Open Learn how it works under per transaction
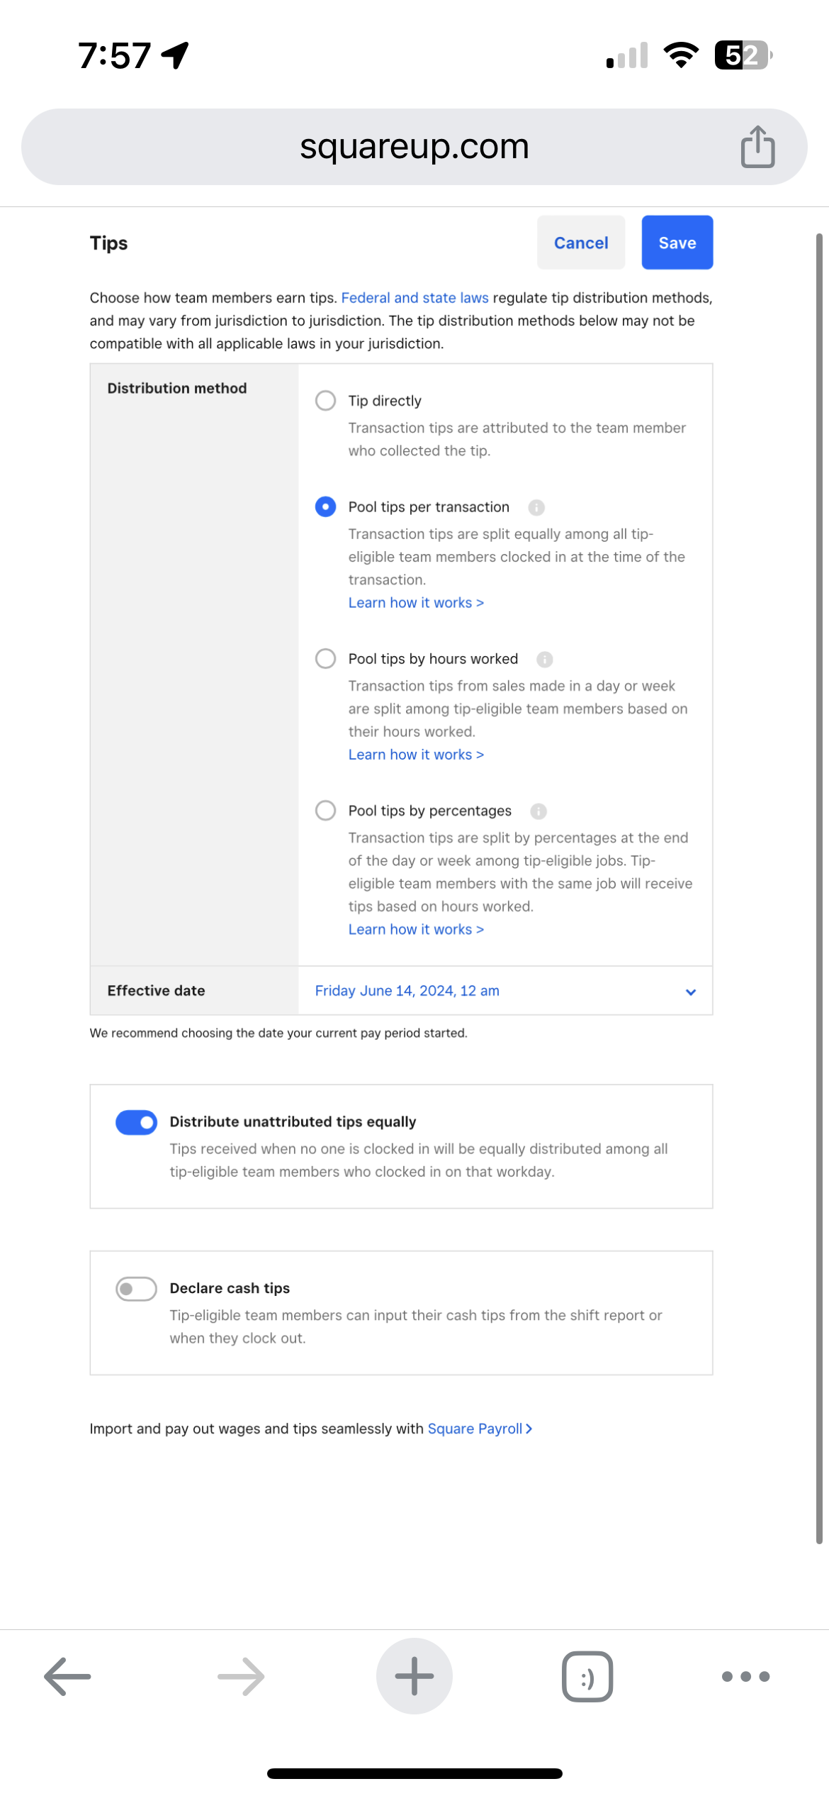The image size is (829, 1796). [x=416, y=602]
